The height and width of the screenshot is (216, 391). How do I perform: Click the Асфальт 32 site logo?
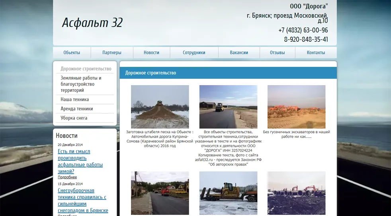pos(92,23)
